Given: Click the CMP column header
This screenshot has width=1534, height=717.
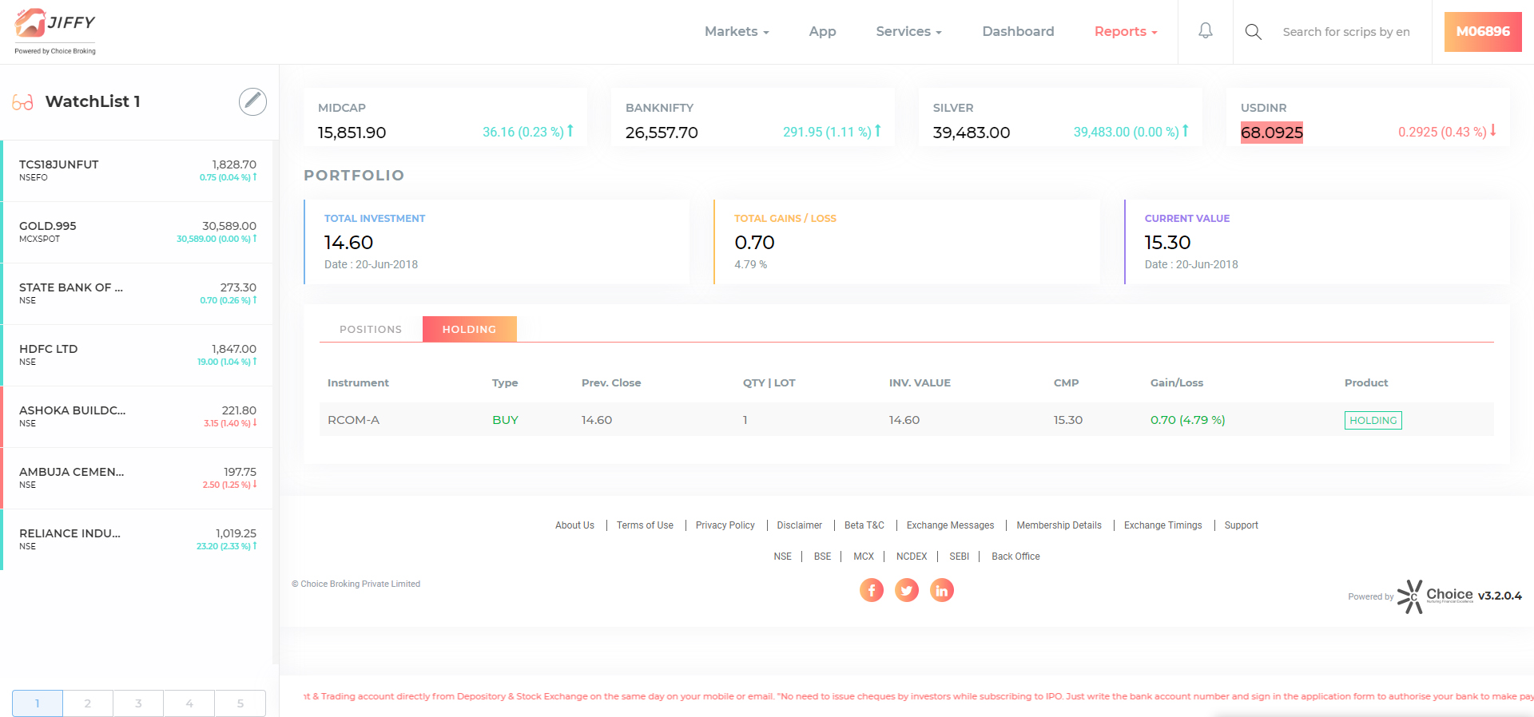Looking at the screenshot, I should tap(1067, 383).
